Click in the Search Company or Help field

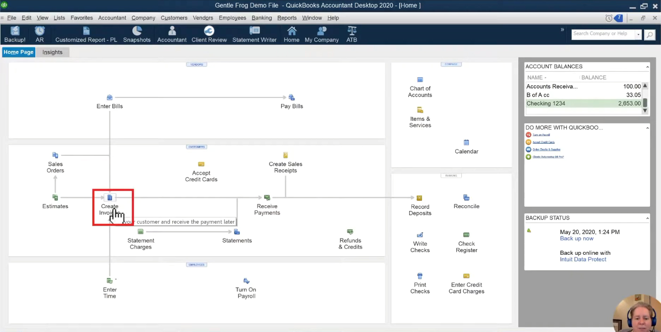[x=603, y=34]
